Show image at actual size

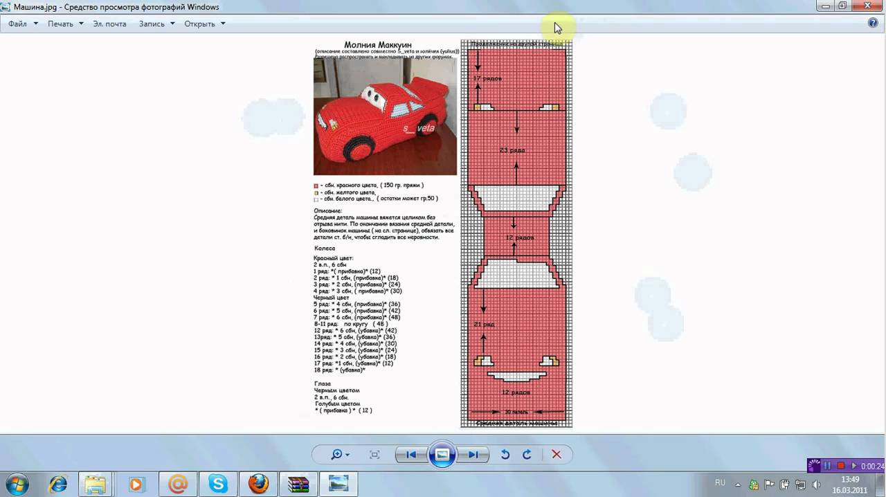click(374, 455)
